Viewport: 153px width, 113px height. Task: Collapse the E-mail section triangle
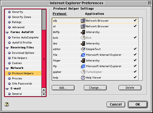tap(7, 89)
